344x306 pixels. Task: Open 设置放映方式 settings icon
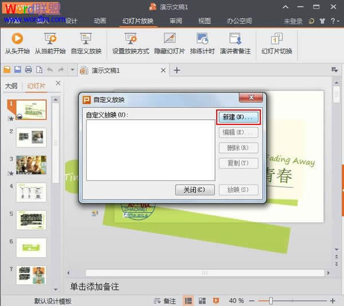click(x=130, y=39)
